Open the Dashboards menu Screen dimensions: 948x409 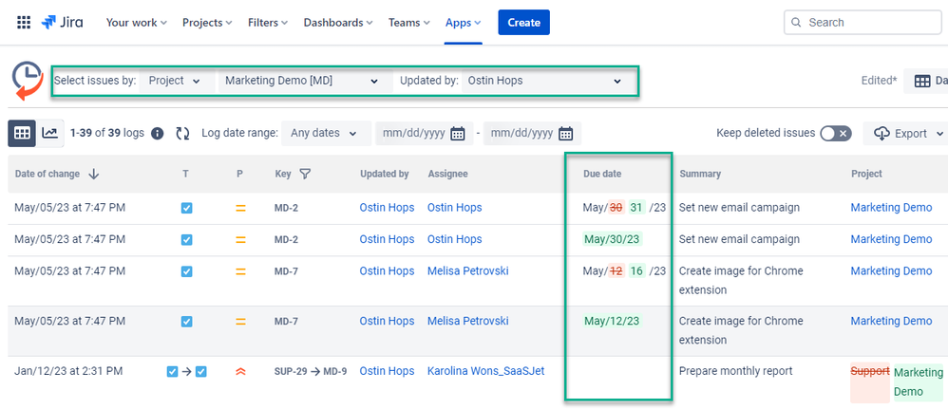point(338,23)
